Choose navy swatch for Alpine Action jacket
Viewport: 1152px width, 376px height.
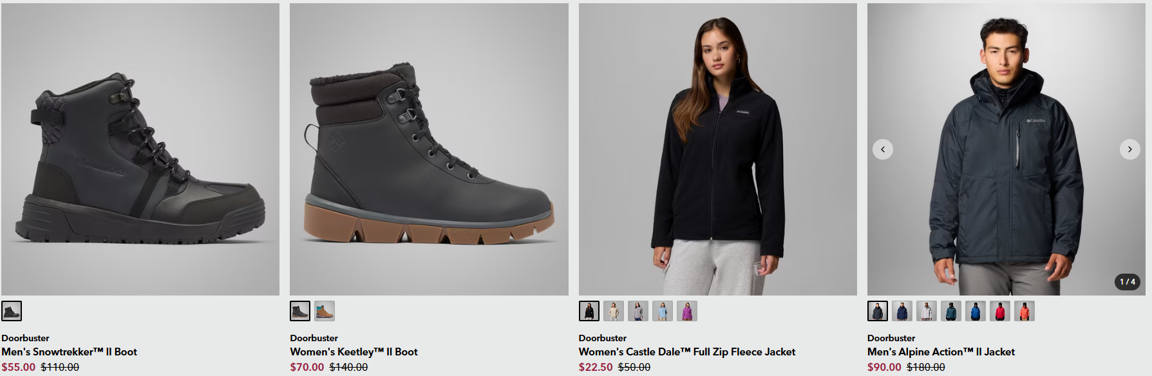pos(902,311)
